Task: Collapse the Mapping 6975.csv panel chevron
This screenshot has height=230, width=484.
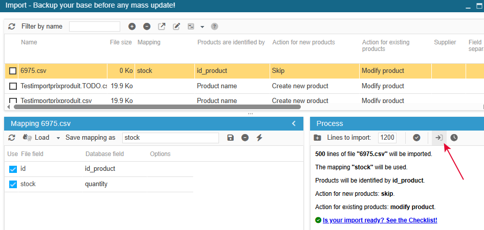Action: (x=294, y=123)
